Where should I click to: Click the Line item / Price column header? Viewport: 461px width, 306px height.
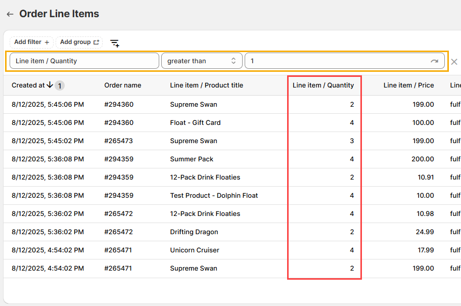408,85
